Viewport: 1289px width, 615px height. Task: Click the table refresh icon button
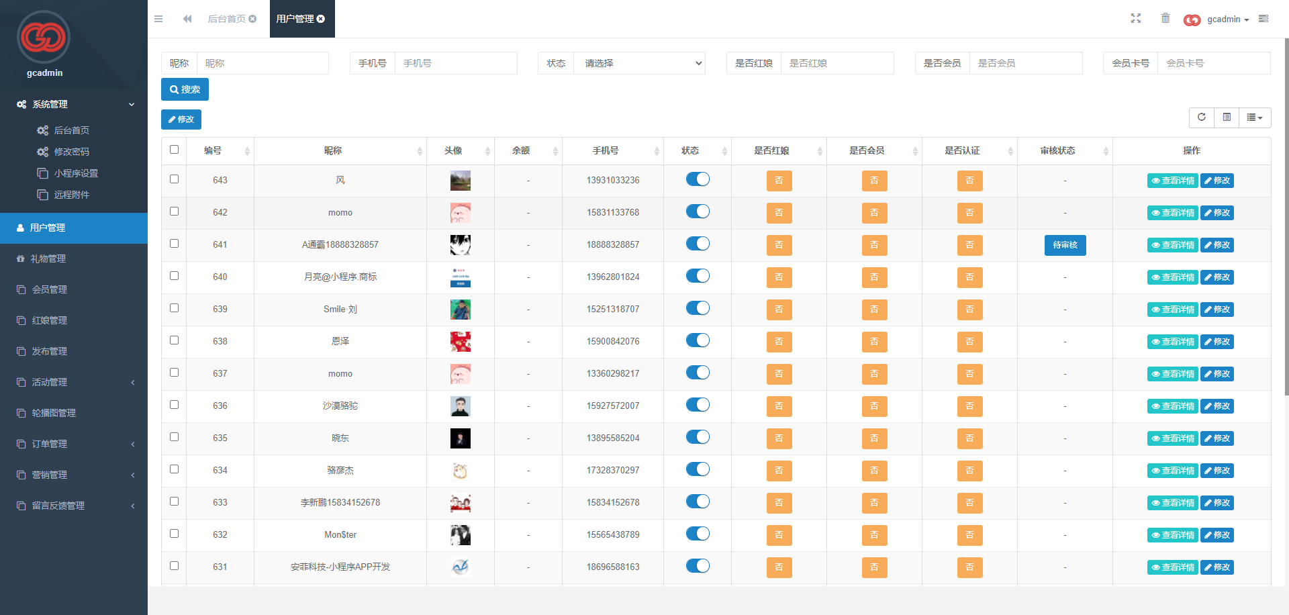coord(1202,117)
